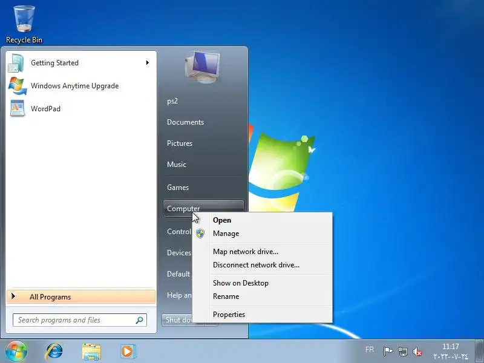
Task: Click Computer in Start menu
Action: 203,208
